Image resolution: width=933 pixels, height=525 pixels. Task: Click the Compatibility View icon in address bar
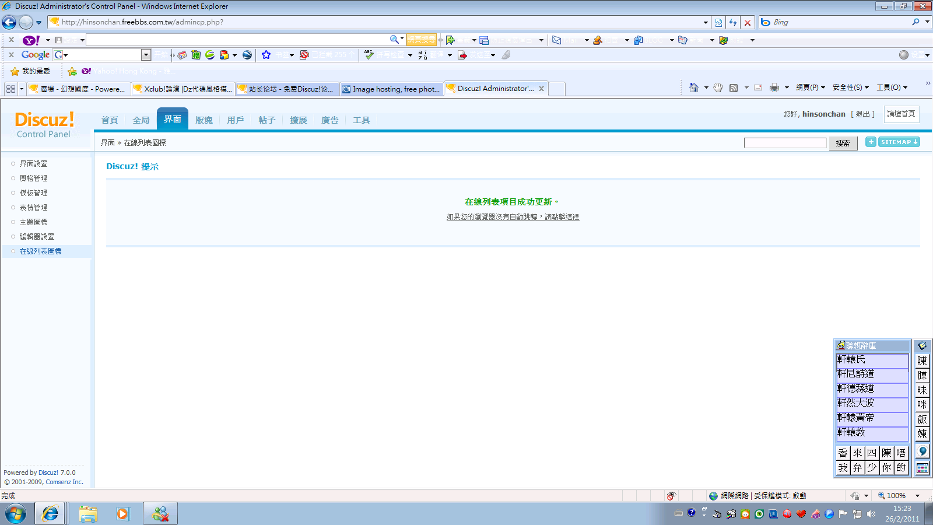click(718, 22)
